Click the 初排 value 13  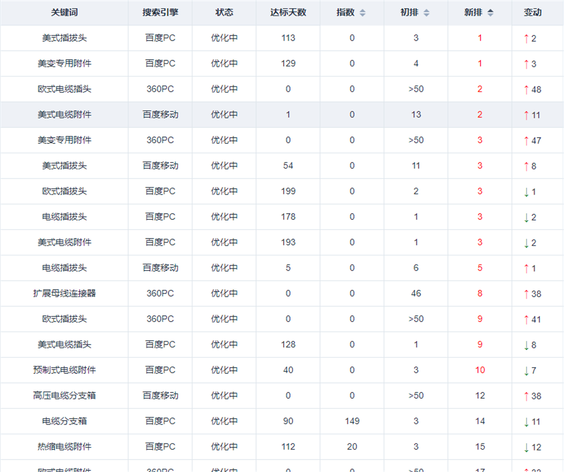tap(416, 114)
